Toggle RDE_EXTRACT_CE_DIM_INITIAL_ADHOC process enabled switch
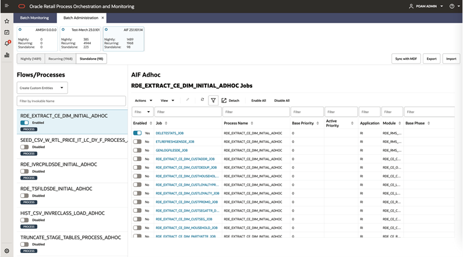This screenshot has height=257, width=463. (24, 123)
